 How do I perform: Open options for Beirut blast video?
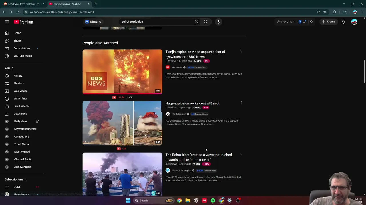(x=242, y=154)
